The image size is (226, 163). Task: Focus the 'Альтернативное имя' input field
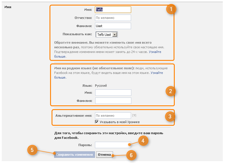click(x=113, y=116)
